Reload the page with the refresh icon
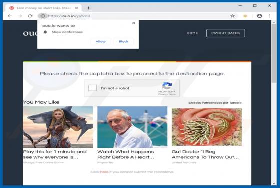Screen dimensions: 280x188 [x=30, y=16]
